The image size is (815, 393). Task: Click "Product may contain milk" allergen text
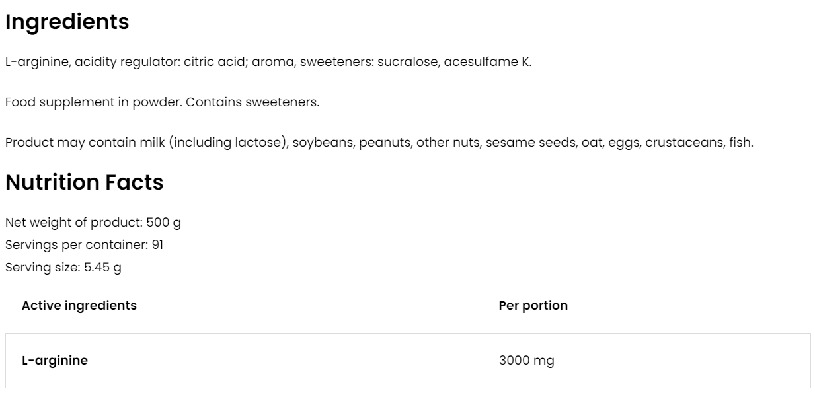(85, 143)
